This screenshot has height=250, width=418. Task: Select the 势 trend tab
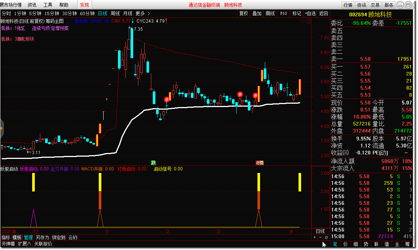[x=366, y=244]
